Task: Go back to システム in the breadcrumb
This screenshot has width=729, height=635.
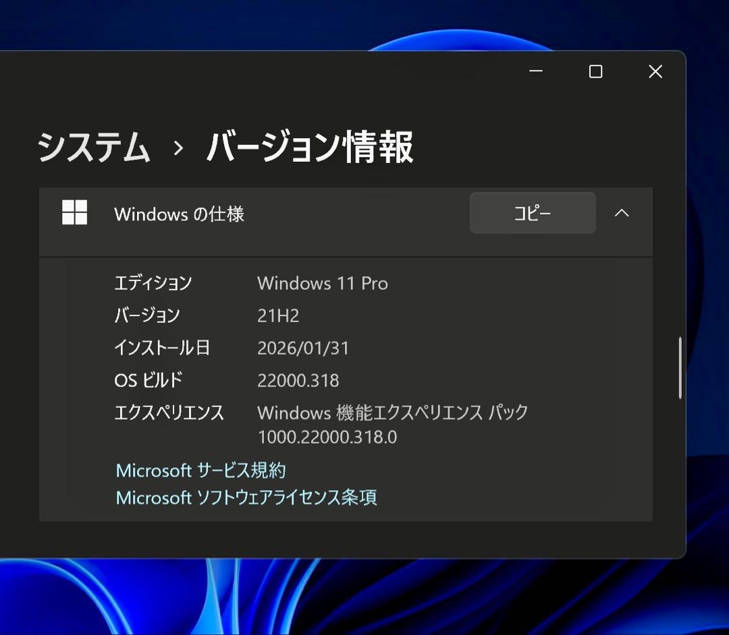Action: pos(94,147)
